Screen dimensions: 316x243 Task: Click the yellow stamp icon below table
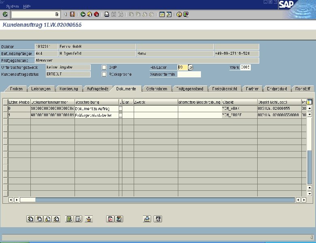tap(89, 219)
